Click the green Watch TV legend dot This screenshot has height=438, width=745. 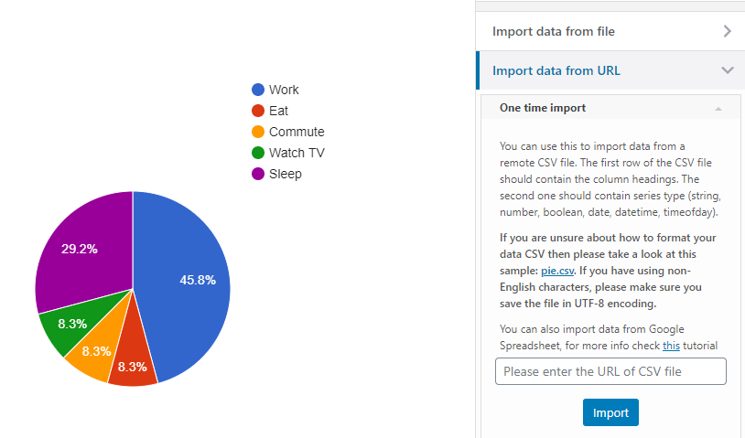click(258, 153)
